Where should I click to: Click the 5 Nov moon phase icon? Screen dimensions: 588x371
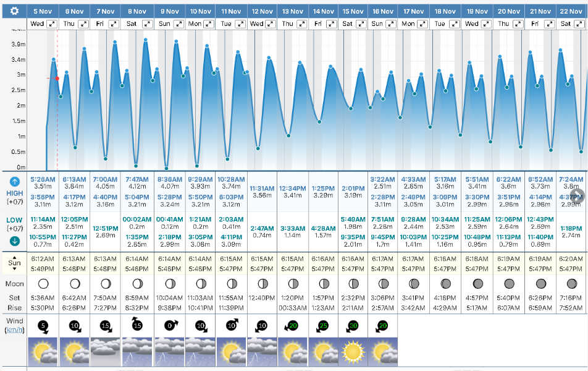43,284
